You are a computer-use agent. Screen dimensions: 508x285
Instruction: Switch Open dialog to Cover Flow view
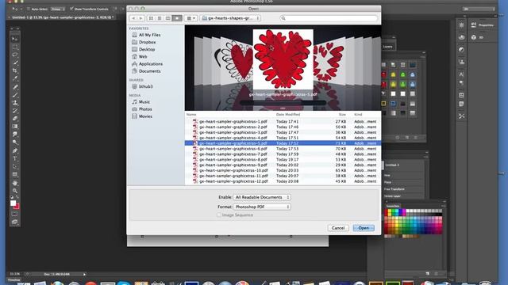click(x=177, y=18)
